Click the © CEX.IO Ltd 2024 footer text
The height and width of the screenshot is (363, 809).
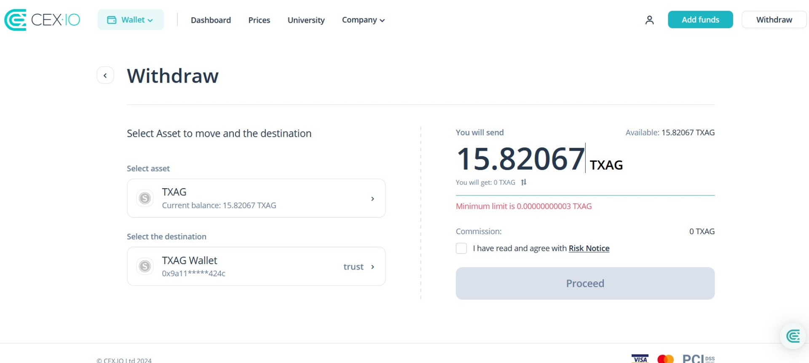point(124,360)
